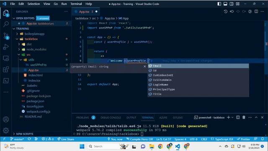Split the terminal panel

pos(238,117)
